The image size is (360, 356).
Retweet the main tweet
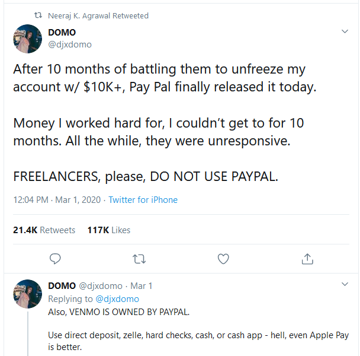coord(139,259)
